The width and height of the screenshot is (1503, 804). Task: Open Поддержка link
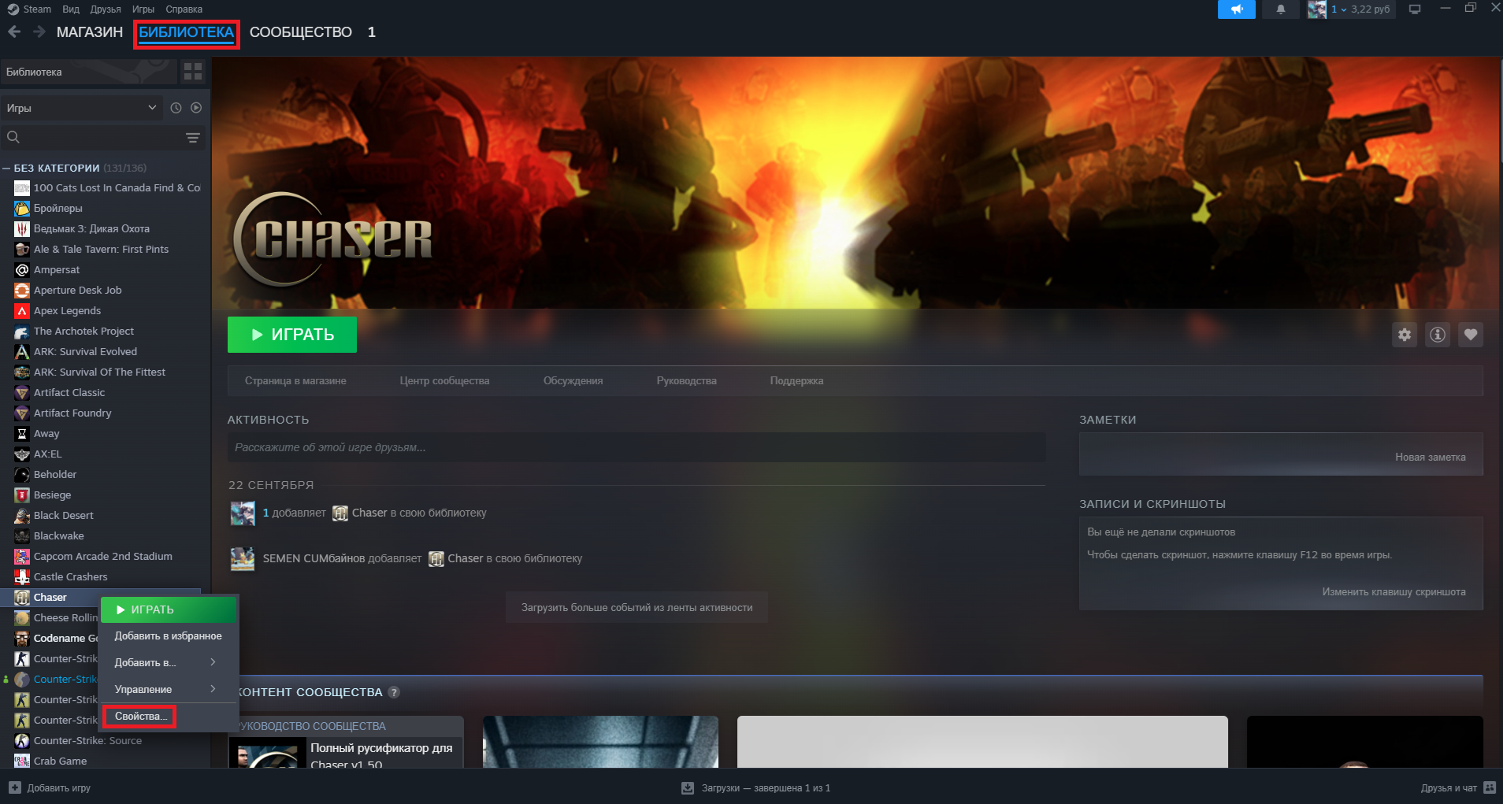796,381
